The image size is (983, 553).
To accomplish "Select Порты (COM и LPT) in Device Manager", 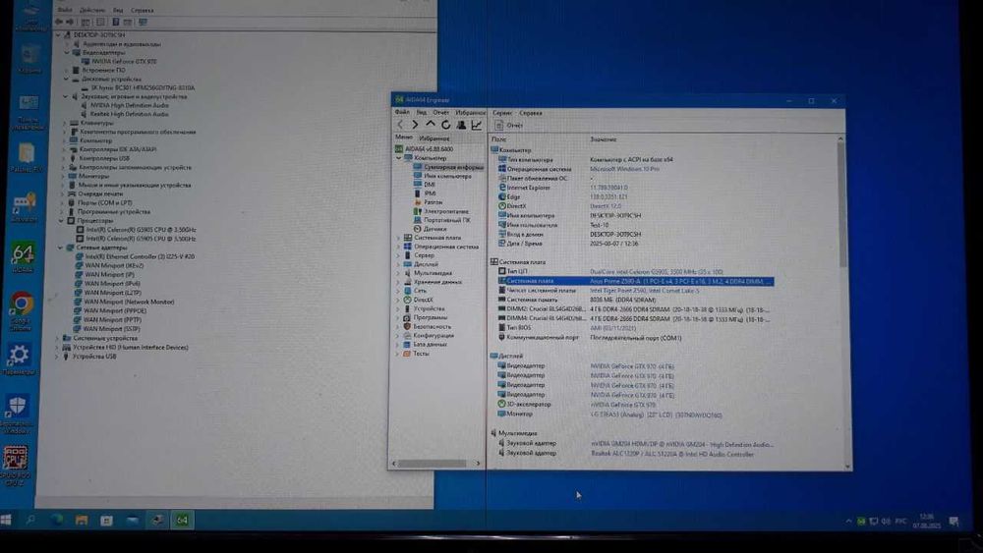I will [x=99, y=203].
